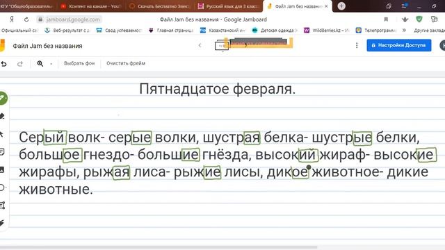Click the Jamboard logo icon

(2, 46)
